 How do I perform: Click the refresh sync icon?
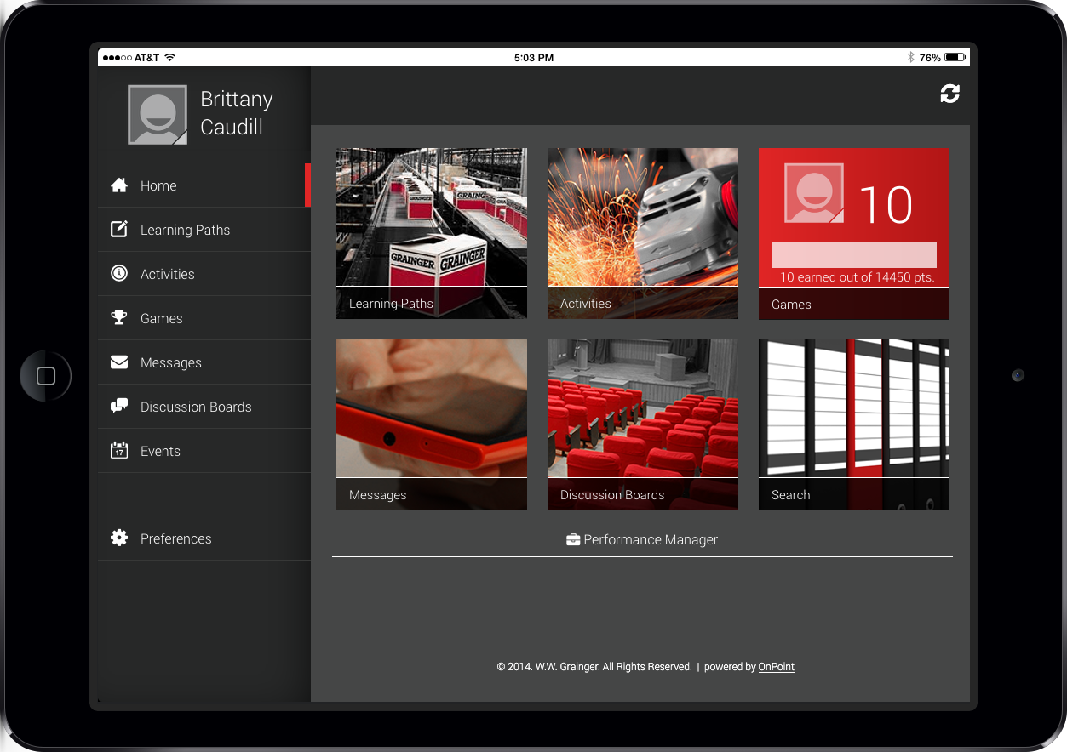tap(949, 94)
